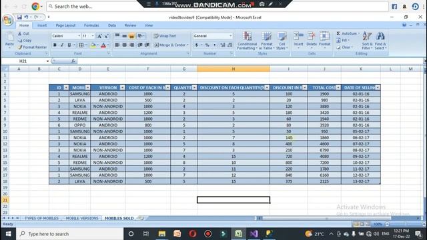Select the Bottom Align button

132,35
